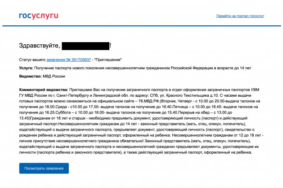Click the "Суббота – с 10.00 до 16.00" schedule text
The height and width of the screenshot is (188, 283).
80,112
